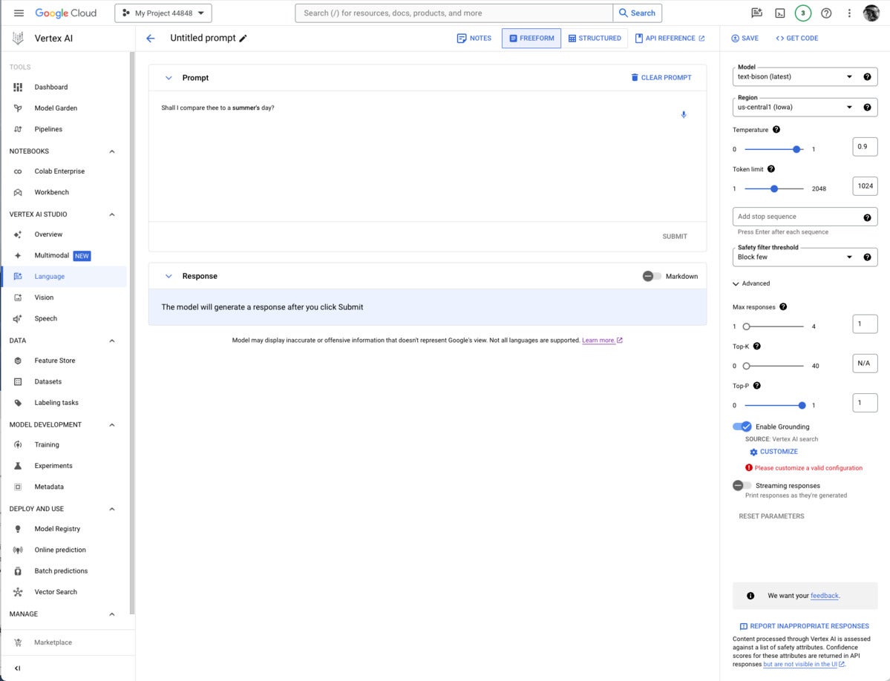
Task: Click the Get Code button
Action: pos(797,38)
